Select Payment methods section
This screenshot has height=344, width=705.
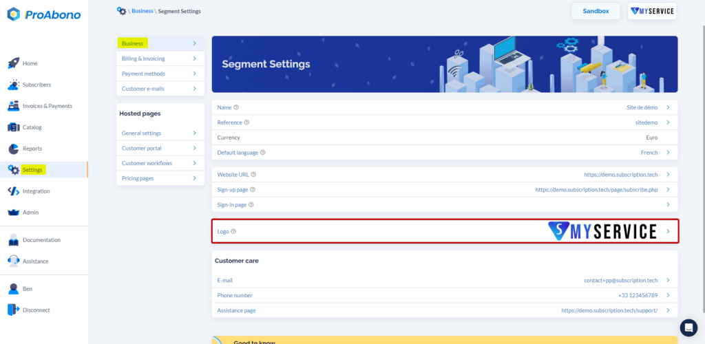coord(160,74)
